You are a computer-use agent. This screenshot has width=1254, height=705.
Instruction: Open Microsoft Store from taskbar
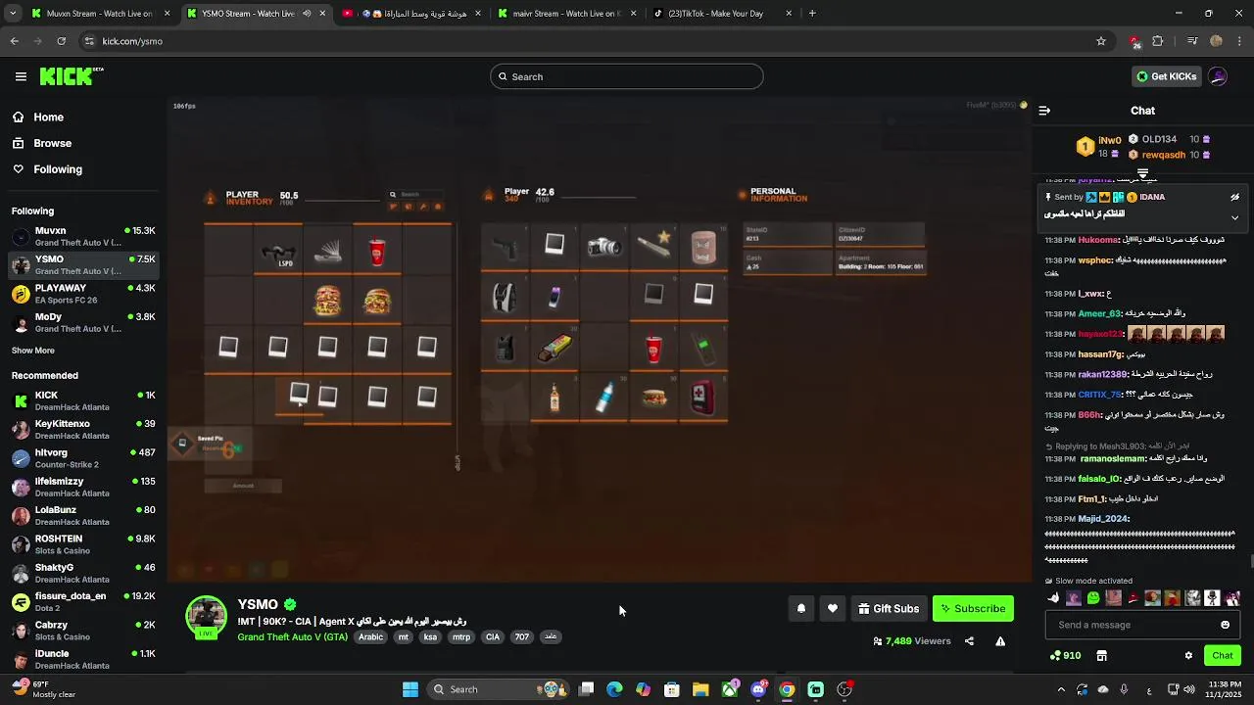(672, 689)
